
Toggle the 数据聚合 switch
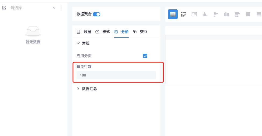[96, 14]
